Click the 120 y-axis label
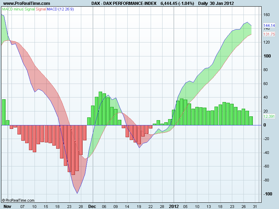The width and height of the screenshot is (279, 209). point(266,42)
